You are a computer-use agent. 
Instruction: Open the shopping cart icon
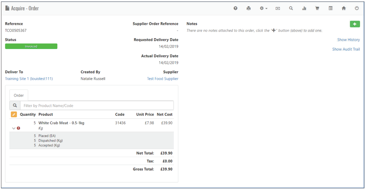(x=317, y=8)
